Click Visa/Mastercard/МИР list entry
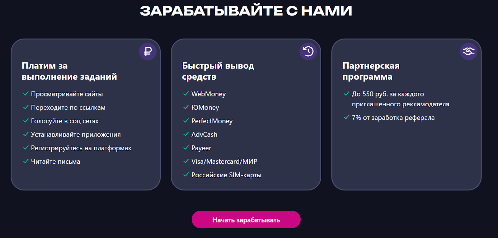Viewport: 498px width, 238px height. click(224, 161)
